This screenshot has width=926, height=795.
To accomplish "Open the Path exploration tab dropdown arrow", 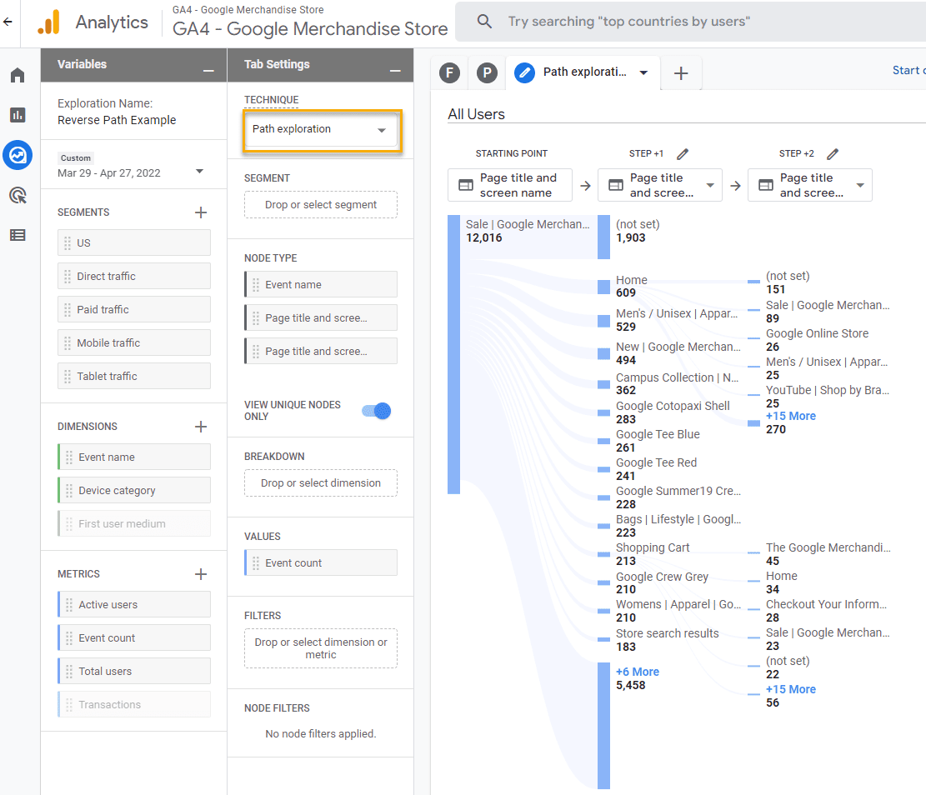I will coord(643,72).
